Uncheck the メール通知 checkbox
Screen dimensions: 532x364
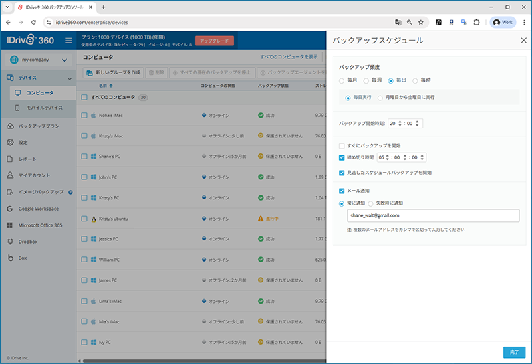pos(342,191)
